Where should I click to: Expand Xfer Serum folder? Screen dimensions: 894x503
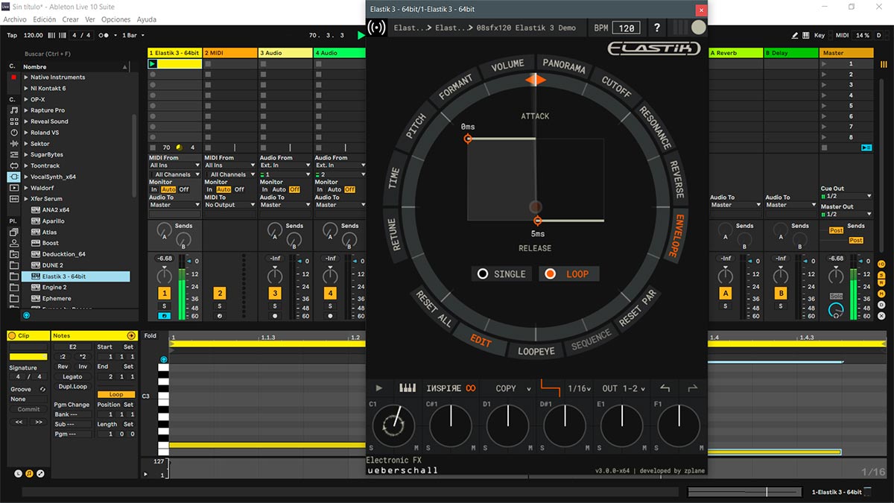[26, 199]
